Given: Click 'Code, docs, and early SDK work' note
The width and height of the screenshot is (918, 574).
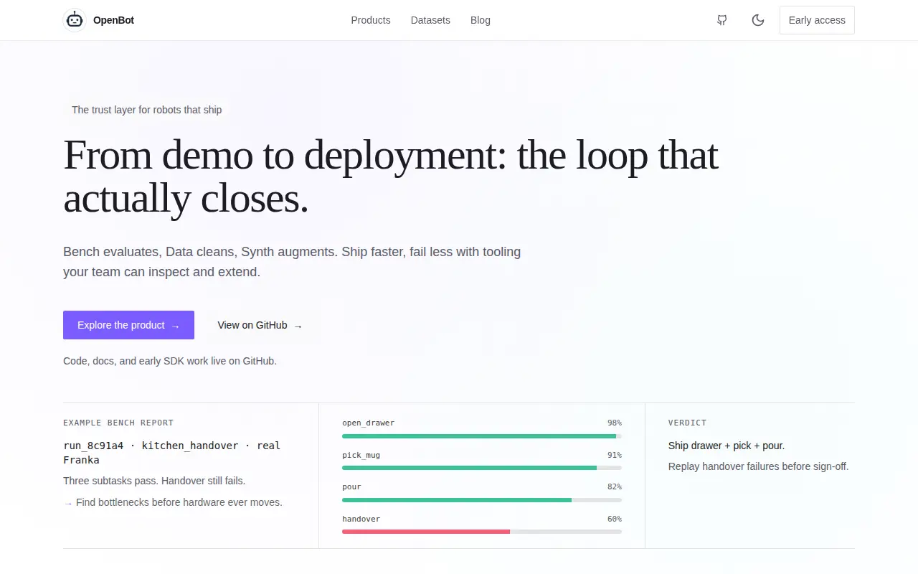Looking at the screenshot, I should [170, 361].
